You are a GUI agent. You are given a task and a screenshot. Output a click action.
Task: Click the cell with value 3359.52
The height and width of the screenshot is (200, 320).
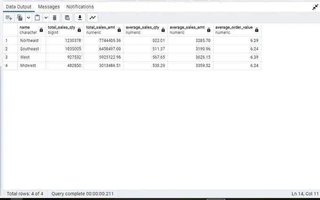pyautogui.click(x=191, y=65)
